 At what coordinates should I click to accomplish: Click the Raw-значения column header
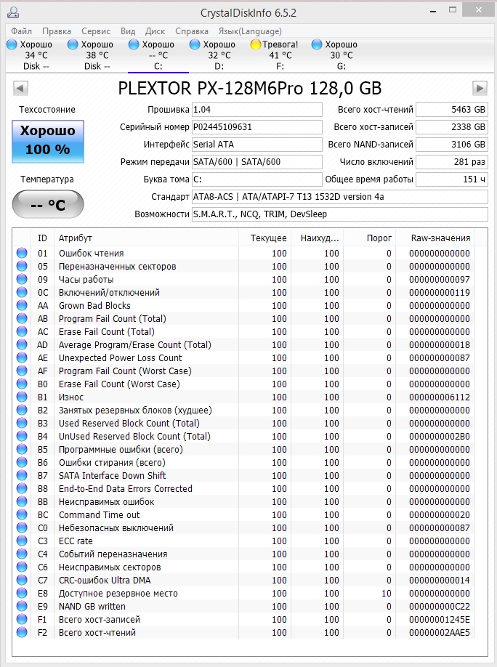440,238
